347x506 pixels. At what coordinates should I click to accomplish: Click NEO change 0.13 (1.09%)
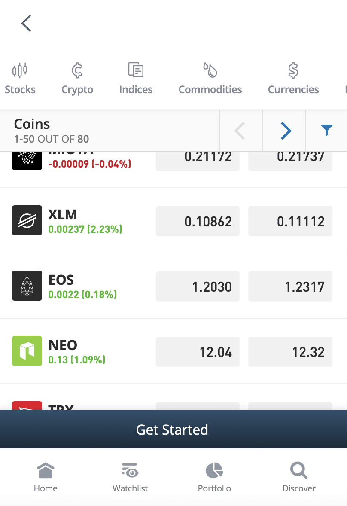(77, 360)
